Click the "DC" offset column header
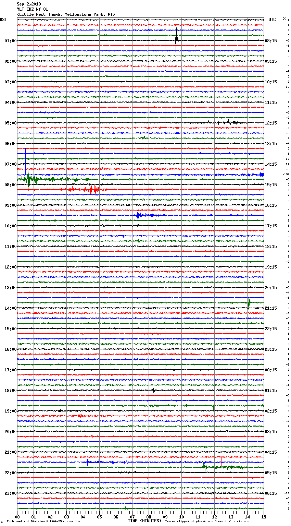Screen dimensions: 291x526 point(284,19)
